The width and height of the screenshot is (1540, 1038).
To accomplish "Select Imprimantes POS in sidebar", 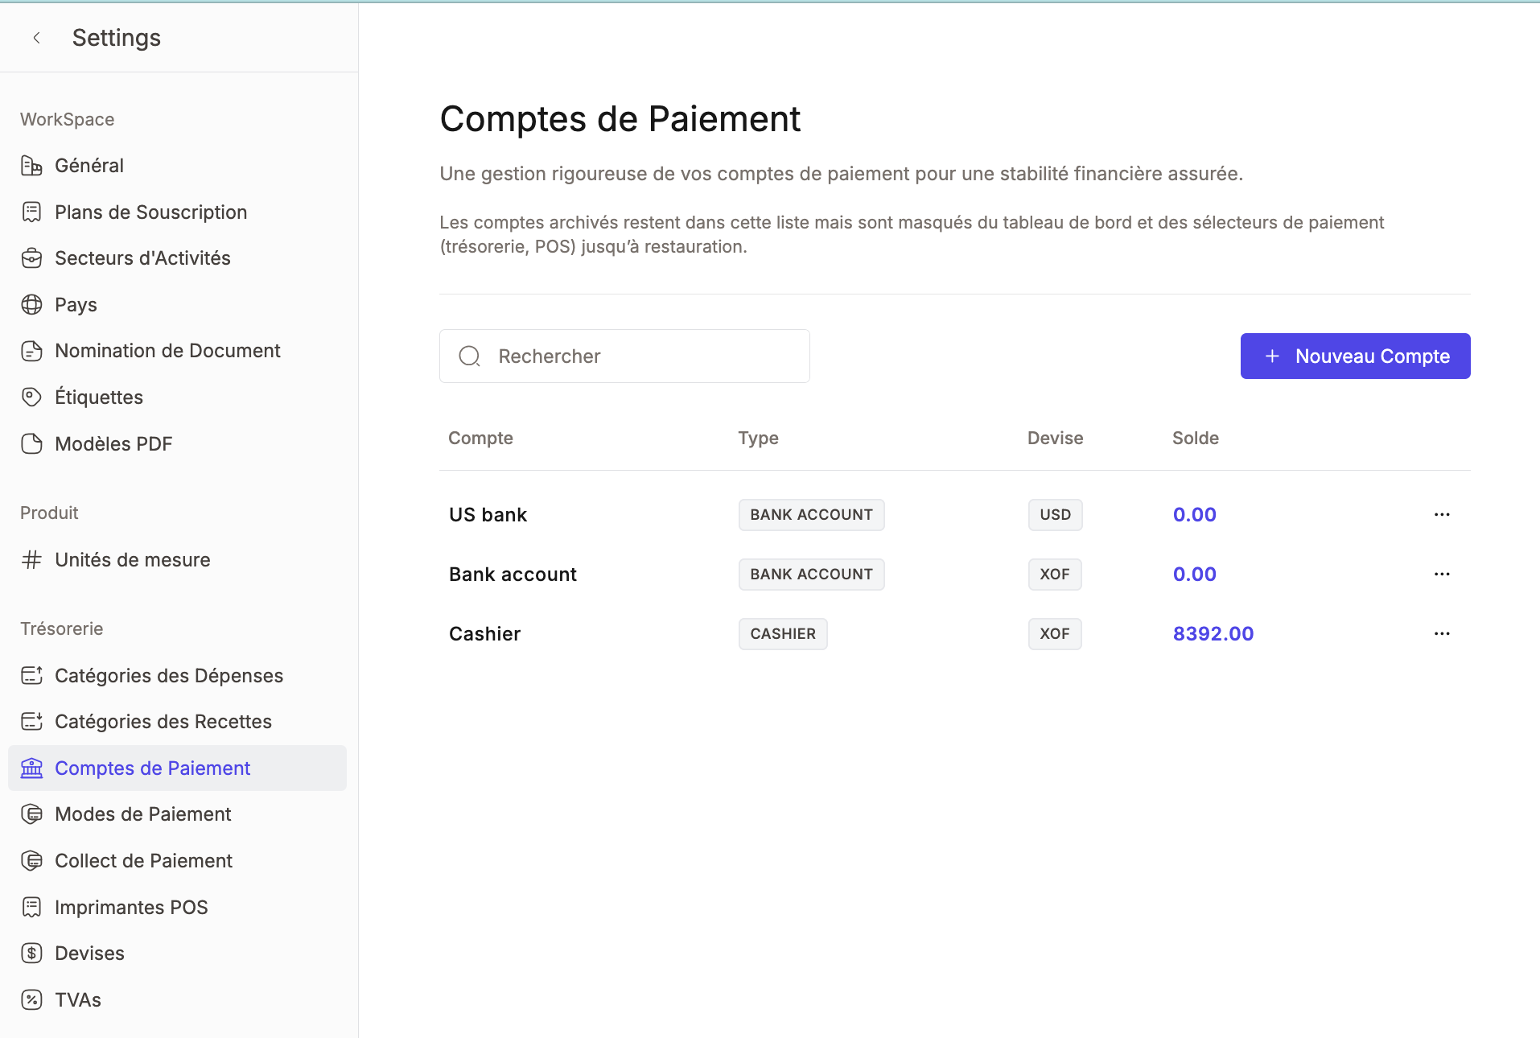I will [x=131, y=908].
